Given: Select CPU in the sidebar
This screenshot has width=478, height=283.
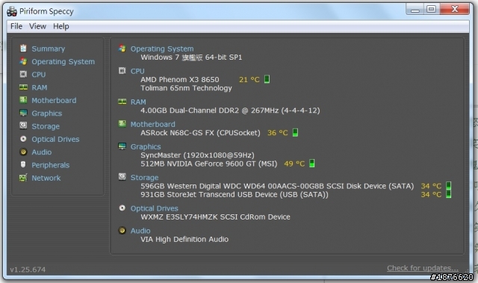Looking at the screenshot, I should [39, 75].
